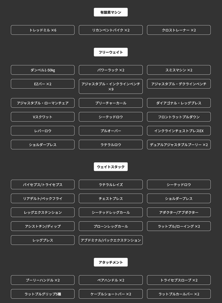Click the トライセプスロープ ×2 item

coord(179,280)
